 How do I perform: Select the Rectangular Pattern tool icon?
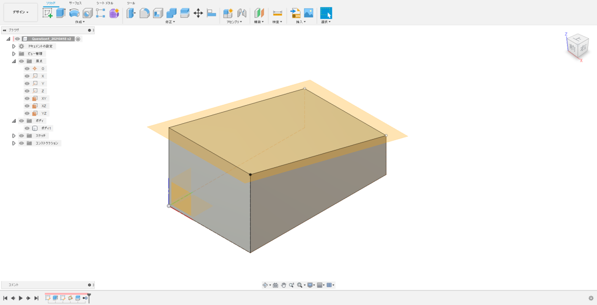coord(100,13)
